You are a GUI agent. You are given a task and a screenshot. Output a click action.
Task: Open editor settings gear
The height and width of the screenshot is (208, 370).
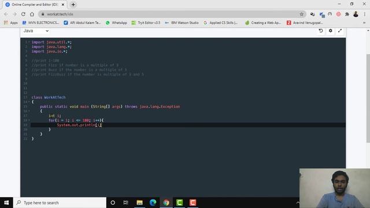(x=330, y=31)
